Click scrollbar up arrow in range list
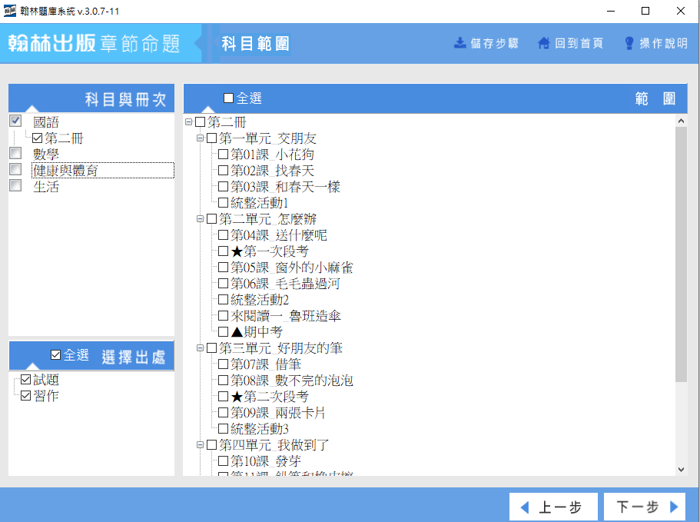 pyautogui.click(x=681, y=121)
